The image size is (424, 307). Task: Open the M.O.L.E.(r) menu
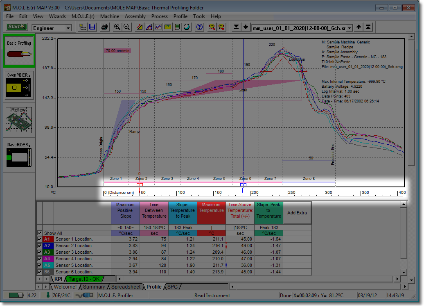point(83,16)
